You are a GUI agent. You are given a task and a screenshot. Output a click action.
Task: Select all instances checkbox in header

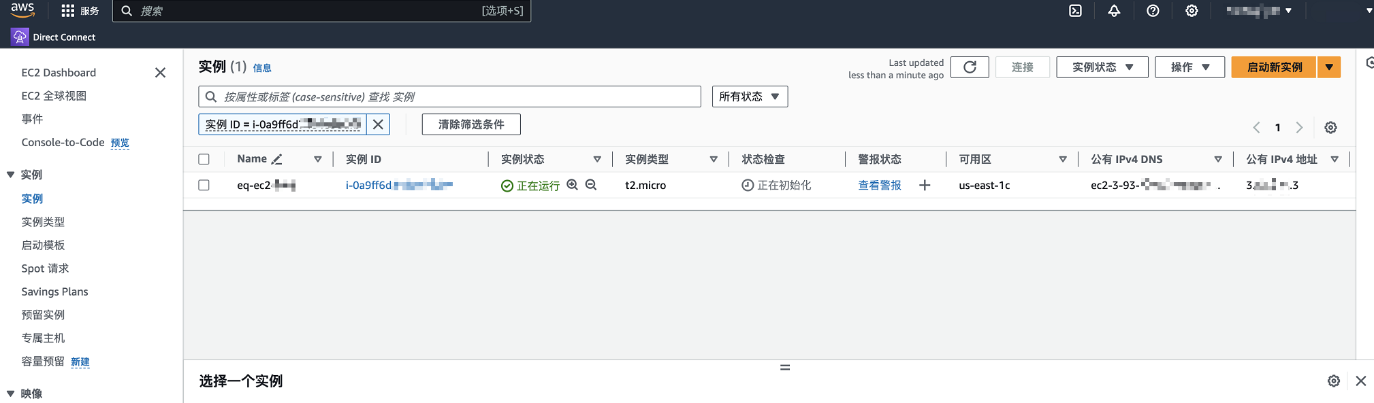204,159
